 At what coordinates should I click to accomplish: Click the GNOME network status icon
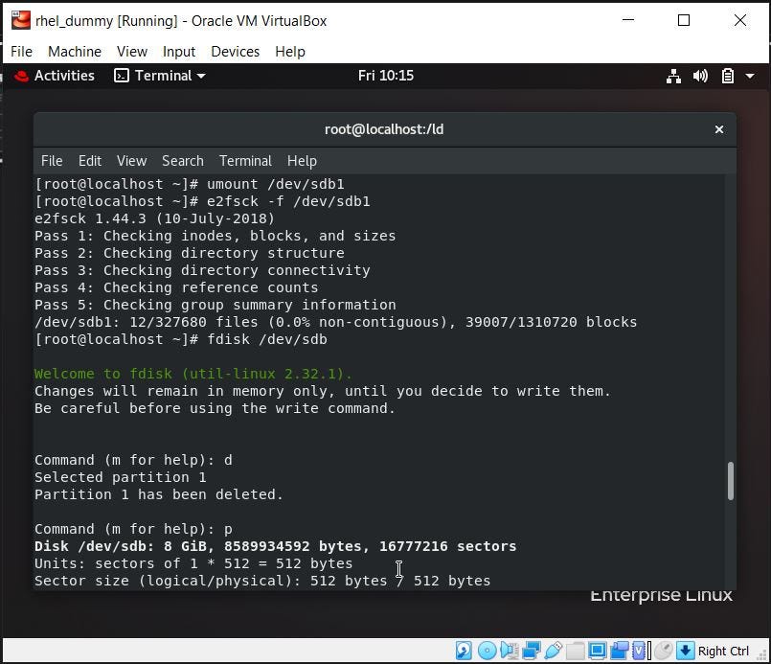pyautogui.click(x=673, y=76)
